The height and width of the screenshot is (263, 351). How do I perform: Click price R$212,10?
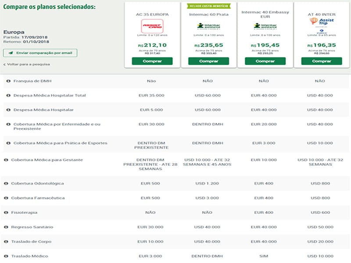(x=152, y=45)
